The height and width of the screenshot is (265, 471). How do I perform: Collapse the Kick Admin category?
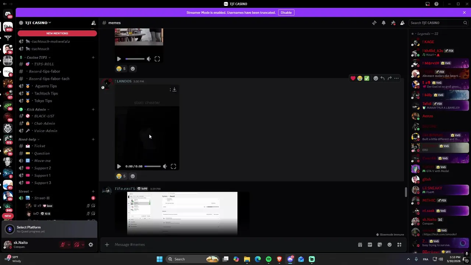38,109
